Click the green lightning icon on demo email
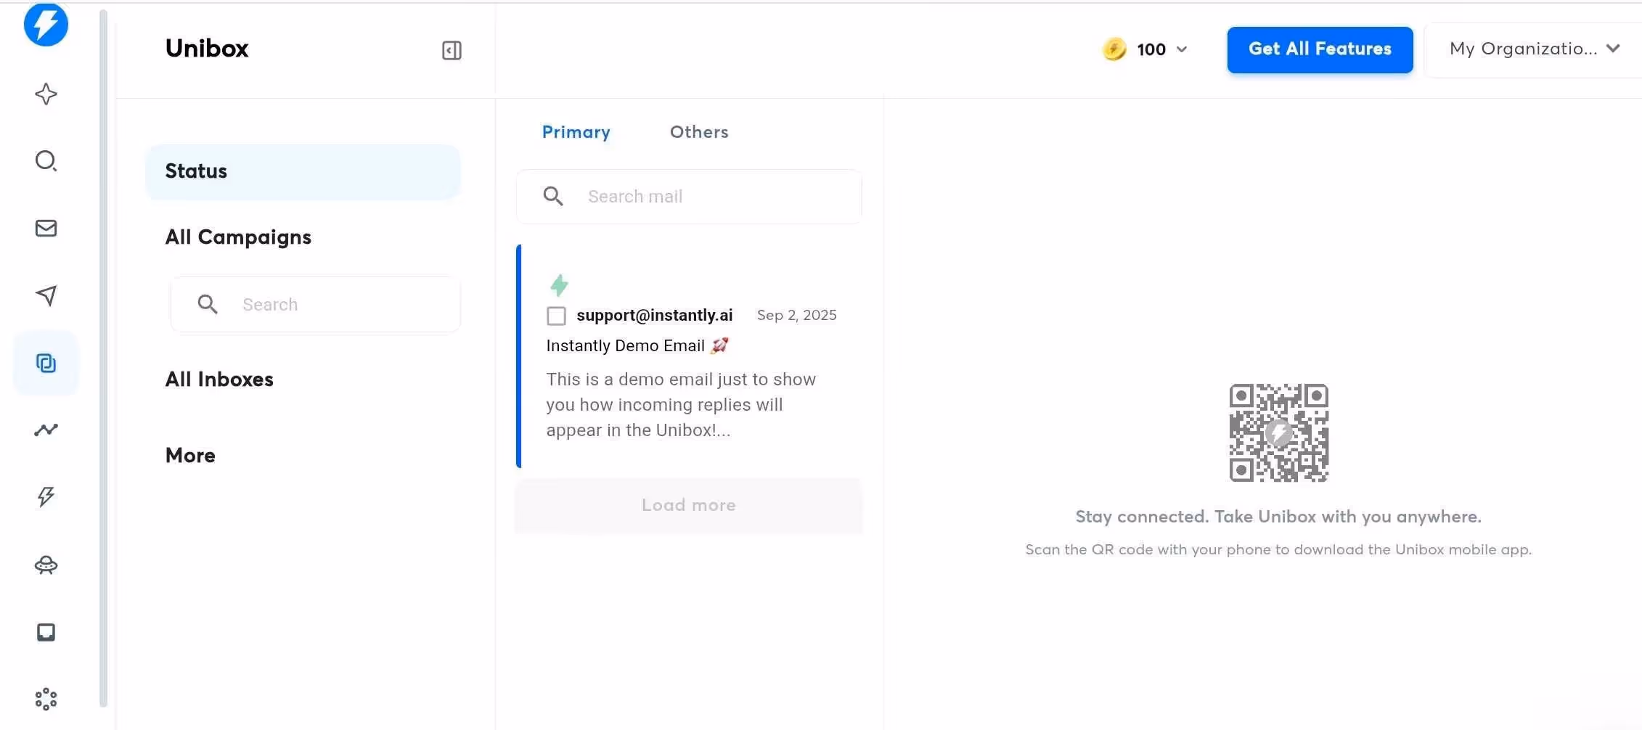Image resolution: width=1642 pixels, height=730 pixels. click(x=559, y=285)
